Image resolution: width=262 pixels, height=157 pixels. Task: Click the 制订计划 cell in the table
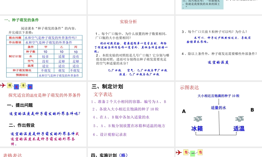click(15, 57)
